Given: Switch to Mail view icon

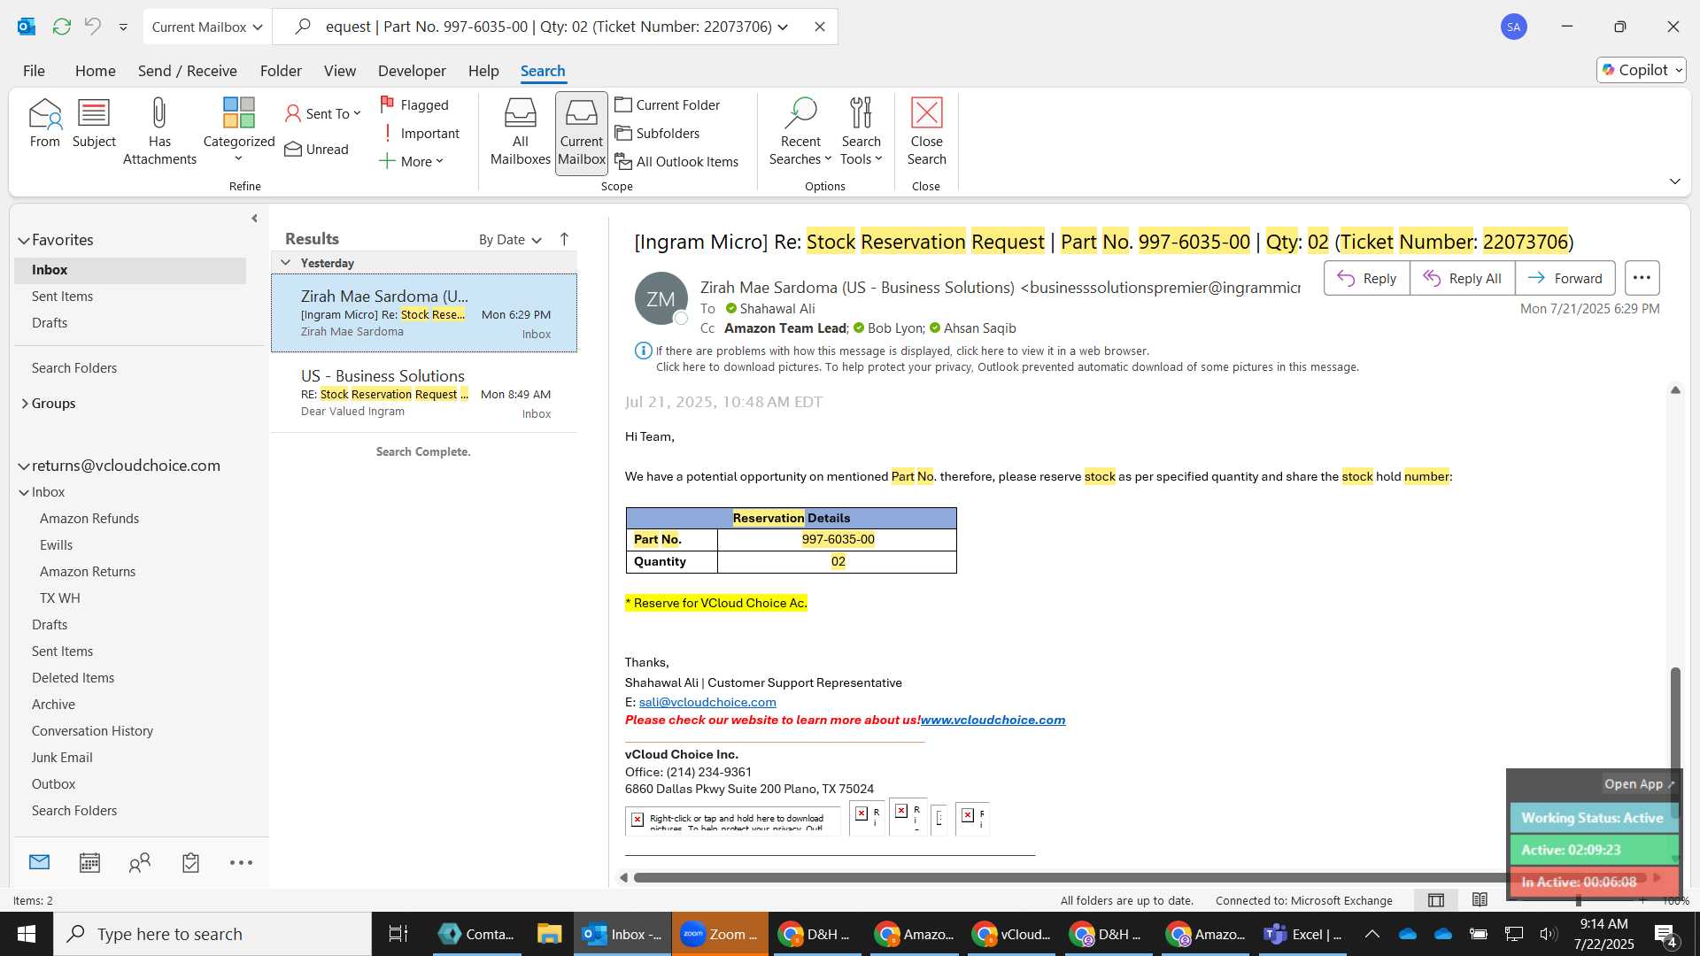Looking at the screenshot, I should (x=39, y=862).
